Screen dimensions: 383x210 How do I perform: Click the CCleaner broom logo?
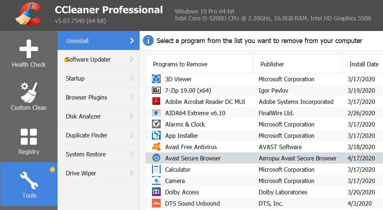pos(28,14)
